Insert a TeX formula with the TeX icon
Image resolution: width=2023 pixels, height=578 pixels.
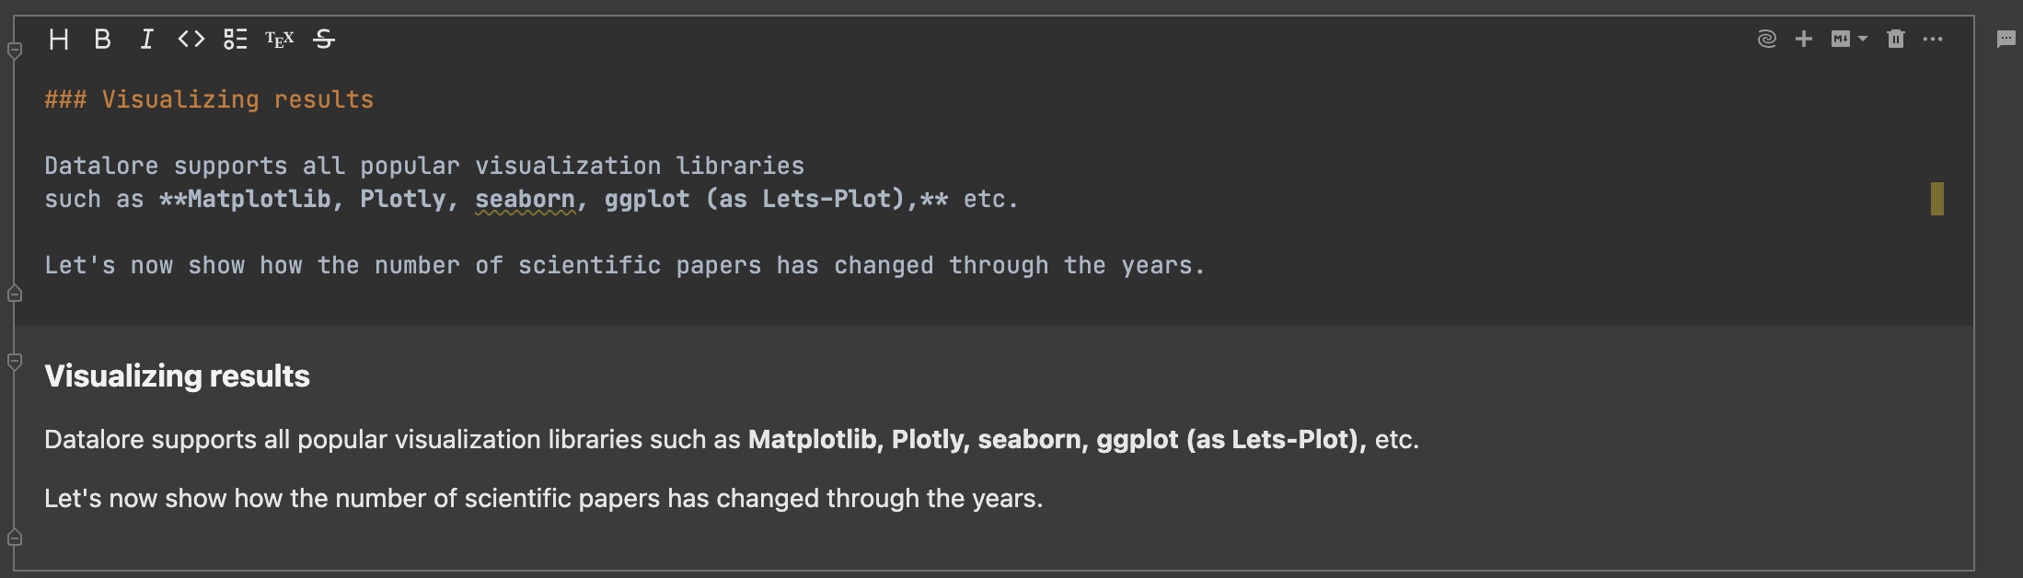click(x=278, y=39)
